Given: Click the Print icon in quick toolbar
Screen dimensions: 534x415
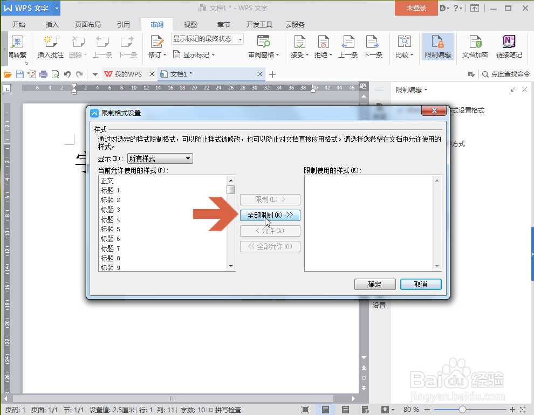Looking at the screenshot, I should coord(43,74).
